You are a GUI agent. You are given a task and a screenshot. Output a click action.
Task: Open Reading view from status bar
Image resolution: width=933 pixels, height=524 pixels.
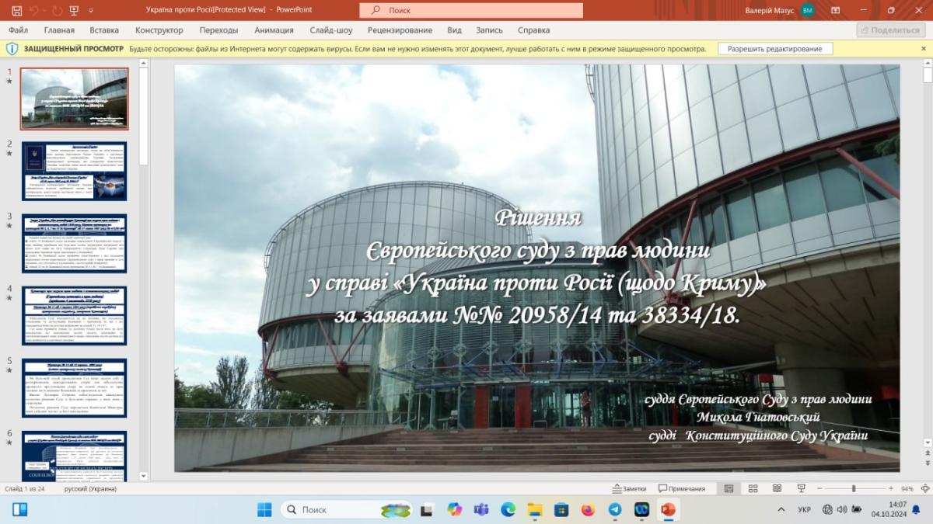[x=777, y=488]
